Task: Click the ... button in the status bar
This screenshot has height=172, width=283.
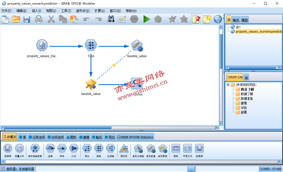Action: click(x=191, y=169)
